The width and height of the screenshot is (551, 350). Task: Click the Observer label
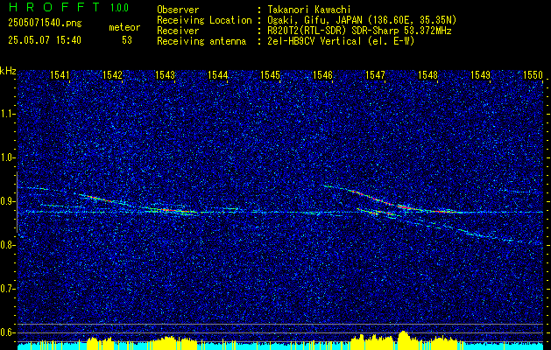[x=178, y=10]
